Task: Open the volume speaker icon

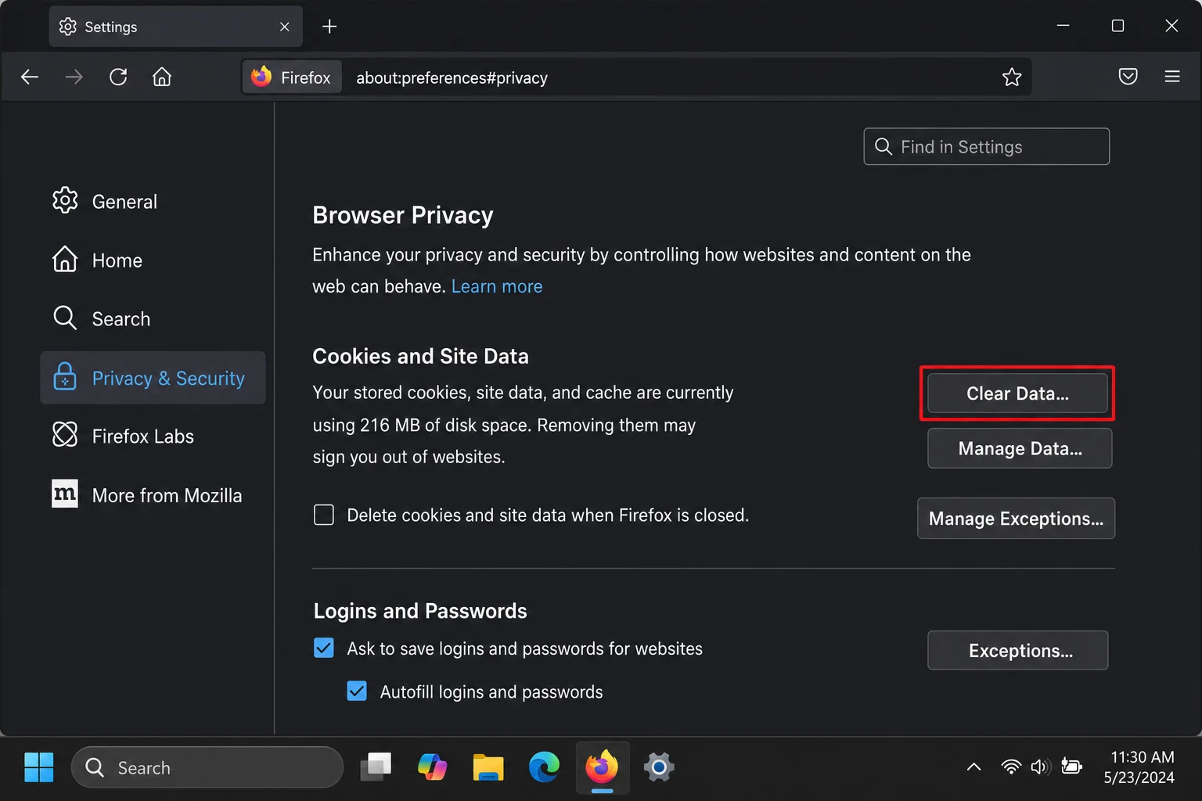Action: [1040, 767]
